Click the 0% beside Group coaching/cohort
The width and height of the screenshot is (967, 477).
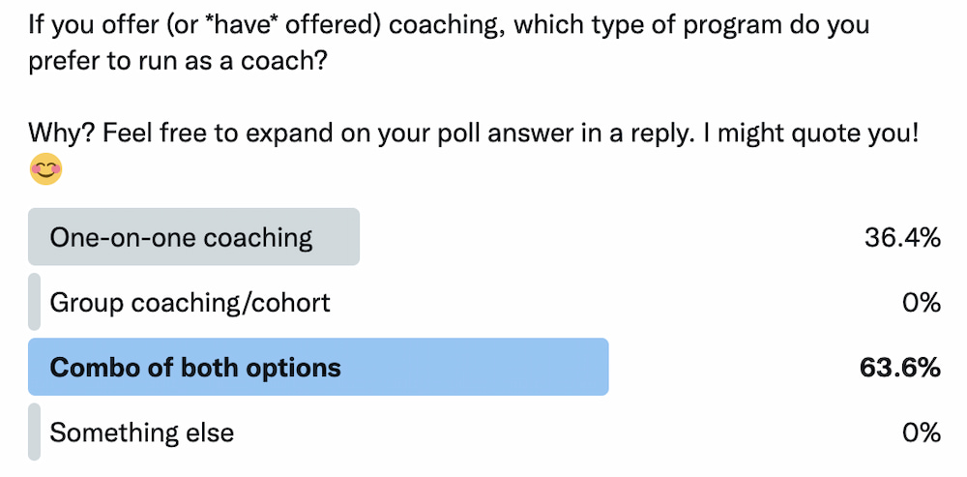coord(922,303)
